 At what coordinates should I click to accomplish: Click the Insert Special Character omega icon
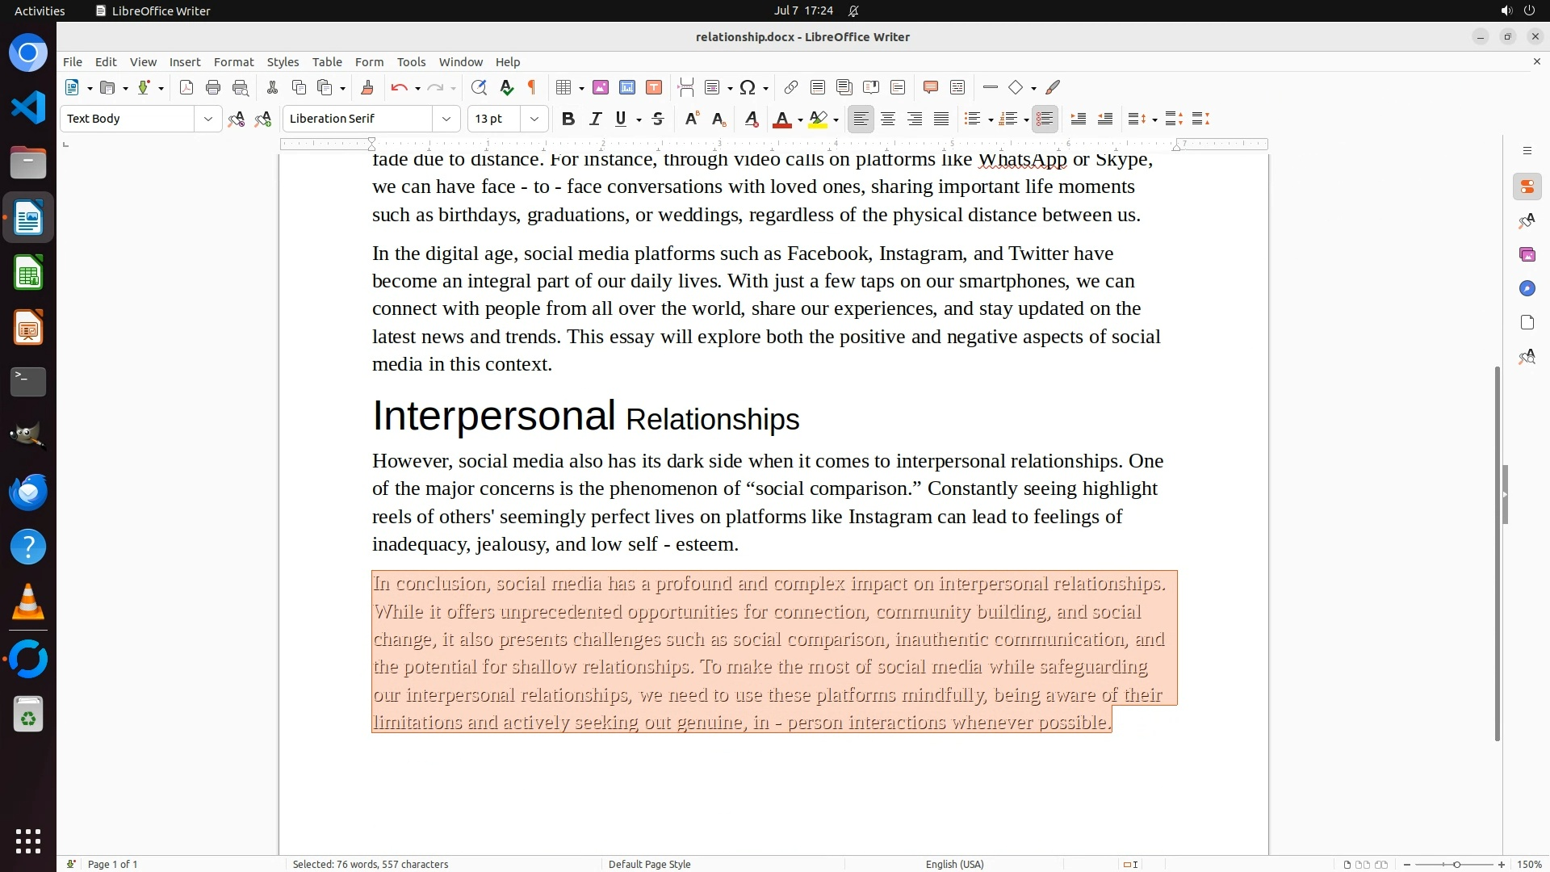point(748,88)
